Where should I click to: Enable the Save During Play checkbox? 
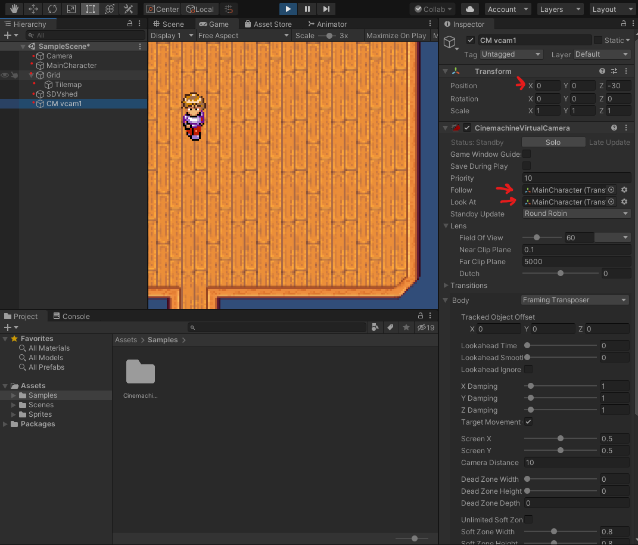[527, 166]
